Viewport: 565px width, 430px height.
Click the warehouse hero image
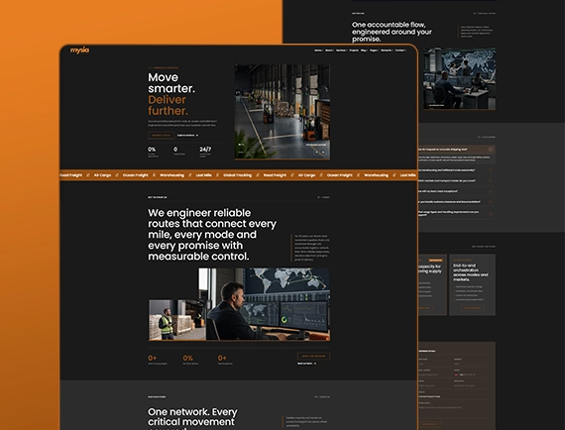click(282, 112)
